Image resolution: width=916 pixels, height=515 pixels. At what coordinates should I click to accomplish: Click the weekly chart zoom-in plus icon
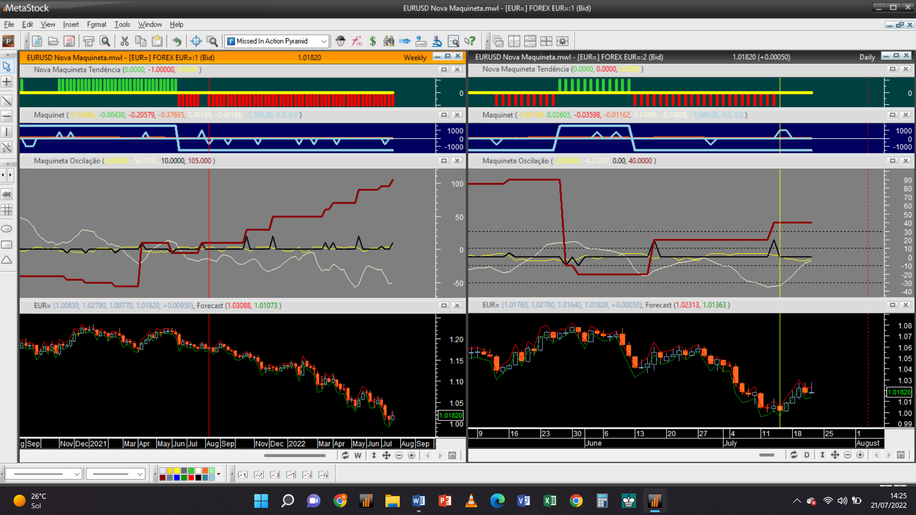click(412, 455)
